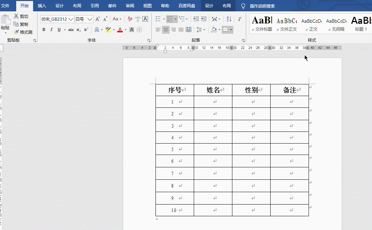Viewport: 372px width, 230px height.
Task: Click the 粘贴 paste button
Action: [x=5, y=24]
